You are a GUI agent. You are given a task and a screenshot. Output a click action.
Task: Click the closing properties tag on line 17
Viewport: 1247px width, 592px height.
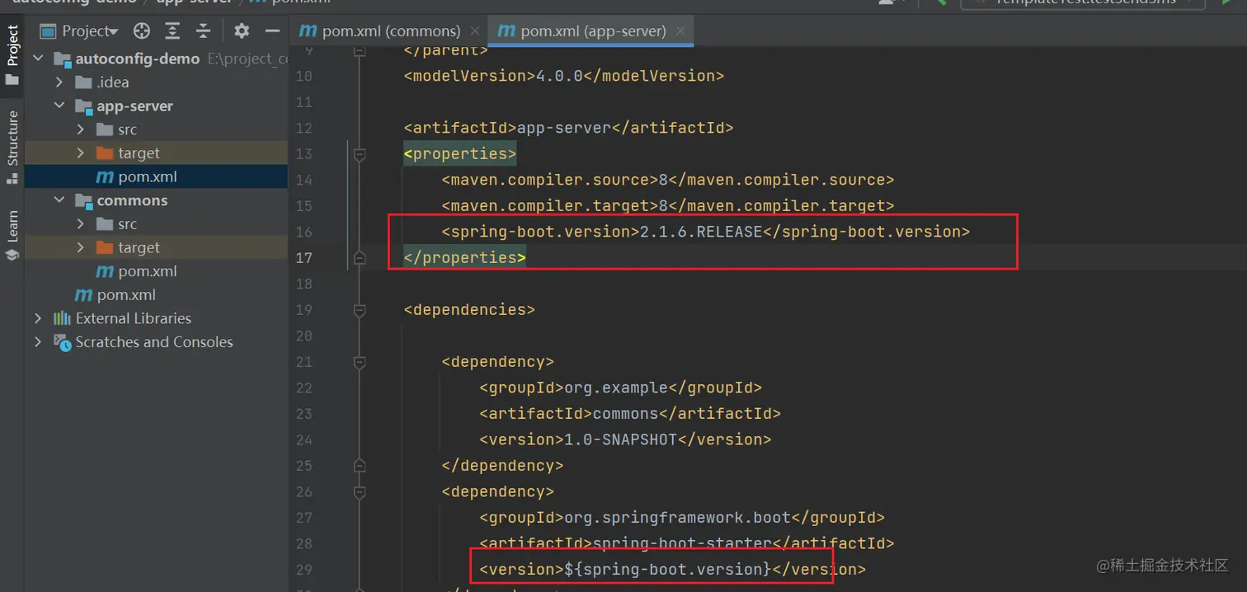coord(464,258)
